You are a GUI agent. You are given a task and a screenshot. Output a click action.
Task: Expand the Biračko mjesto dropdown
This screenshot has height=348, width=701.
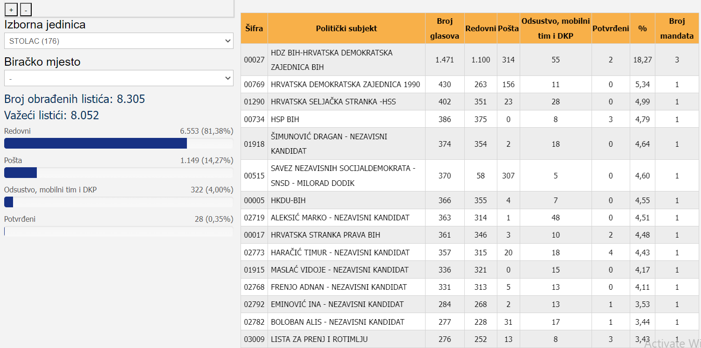tap(118, 78)
